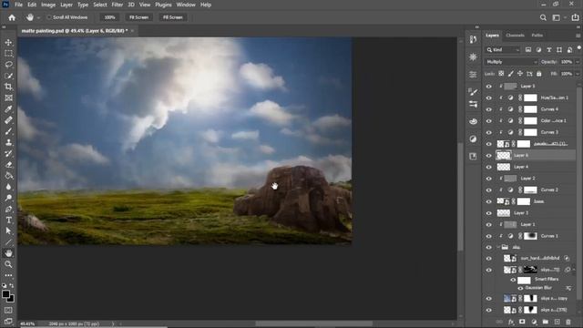Select the Crop tool
Viewport: 583px width, 328px height.
[x=8, y=87]
